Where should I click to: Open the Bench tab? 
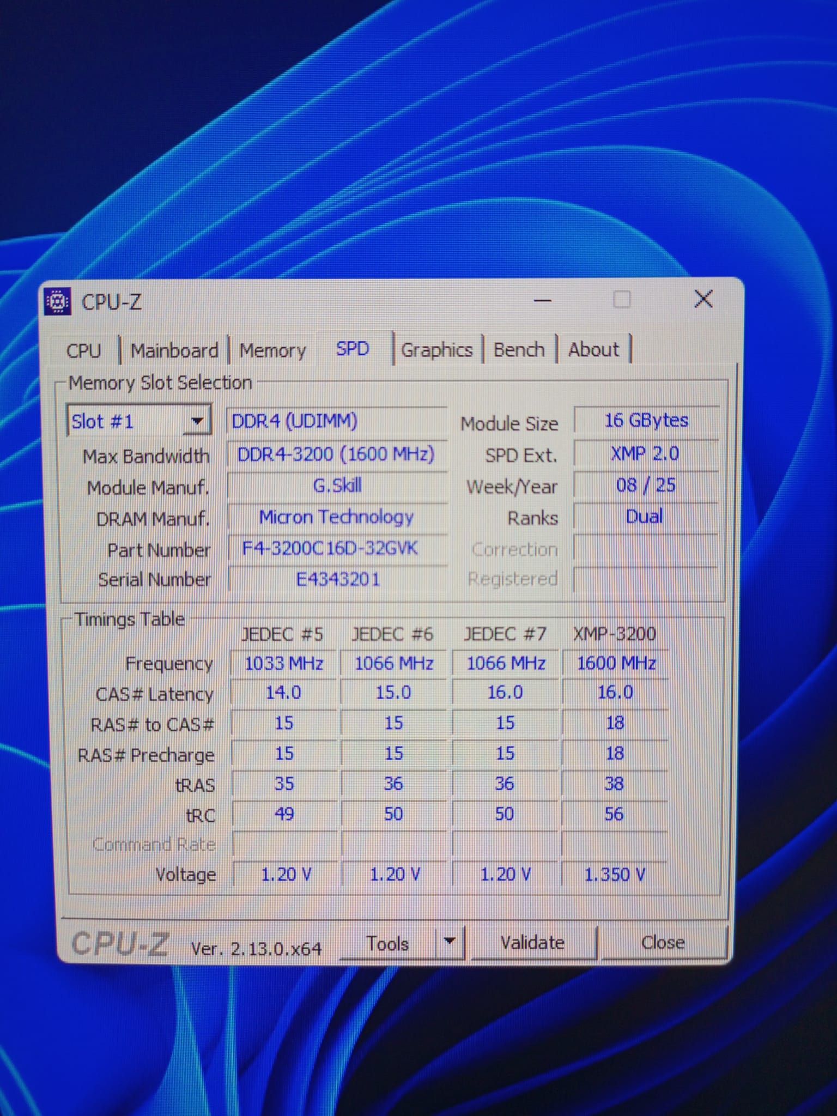point(519,349)
